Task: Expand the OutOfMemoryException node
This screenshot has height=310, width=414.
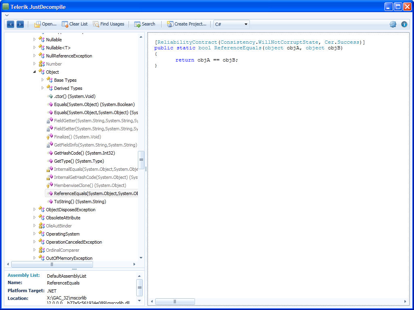Action: [34, 258]
